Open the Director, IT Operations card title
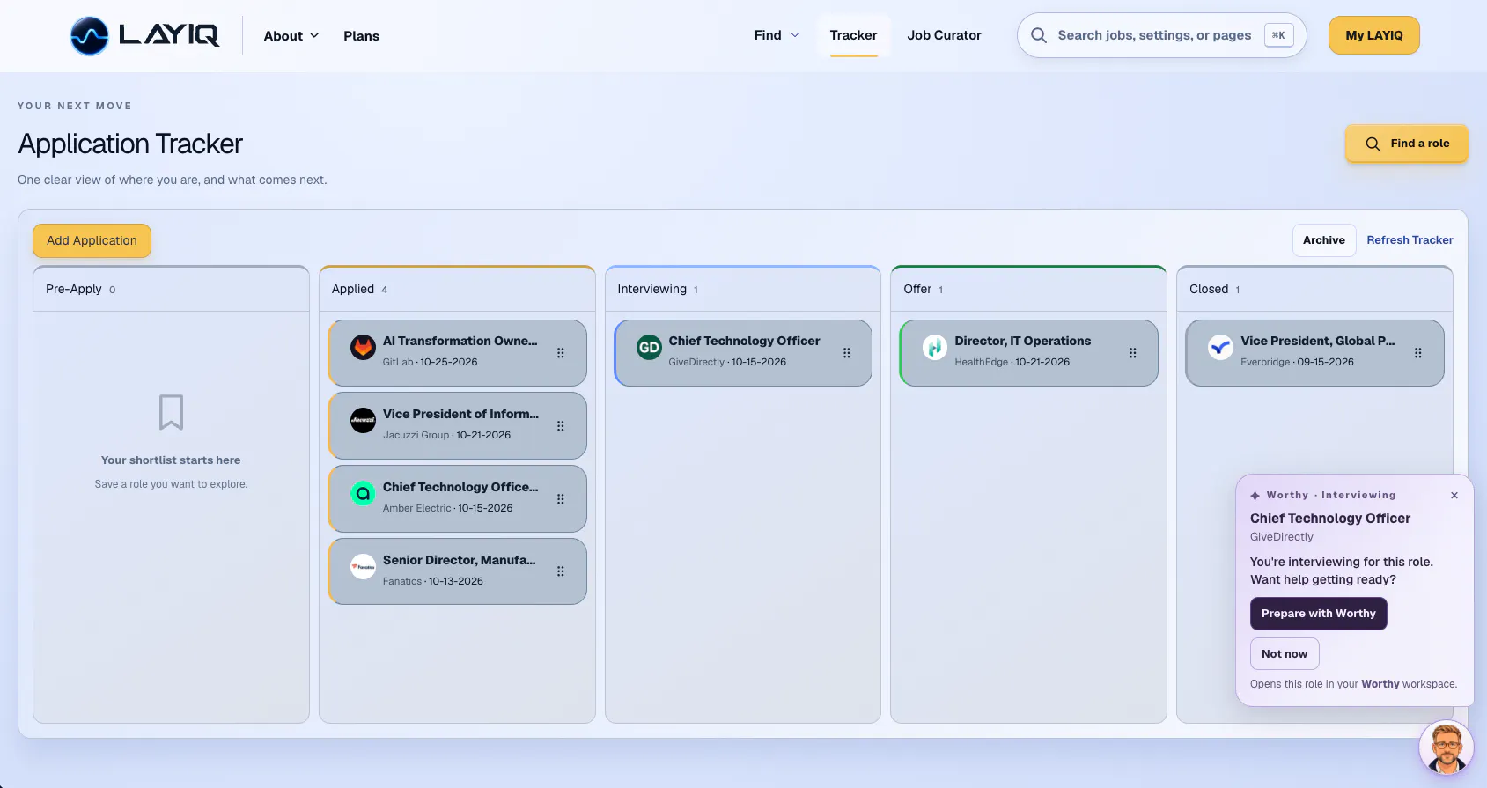Image resolution: width=1487 pixels, height=788 pixels. click(1022, 341)
